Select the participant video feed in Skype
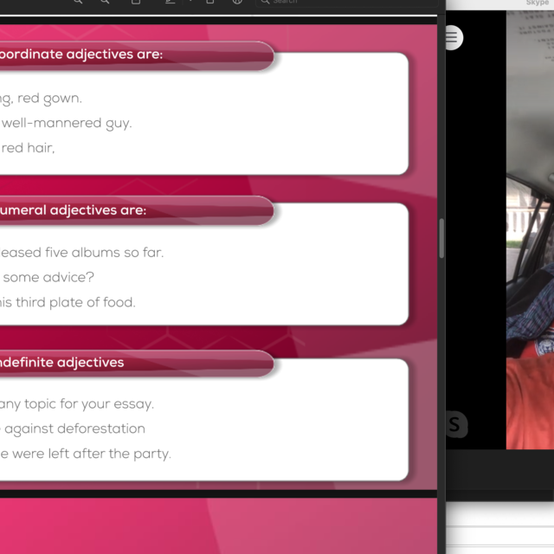Screen dimensions: 554x554 (x=530, y=229)
